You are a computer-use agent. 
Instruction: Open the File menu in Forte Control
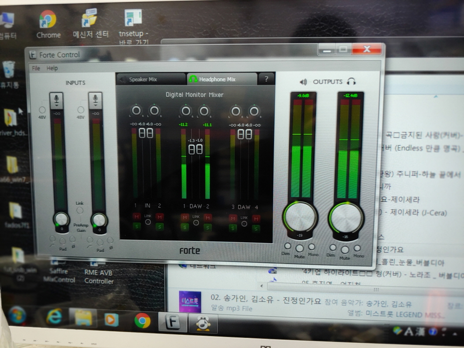(x=36, y=68)
